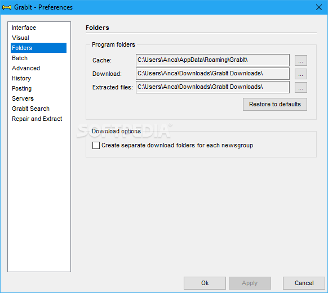Restore folders to defaults

[275, 105]
